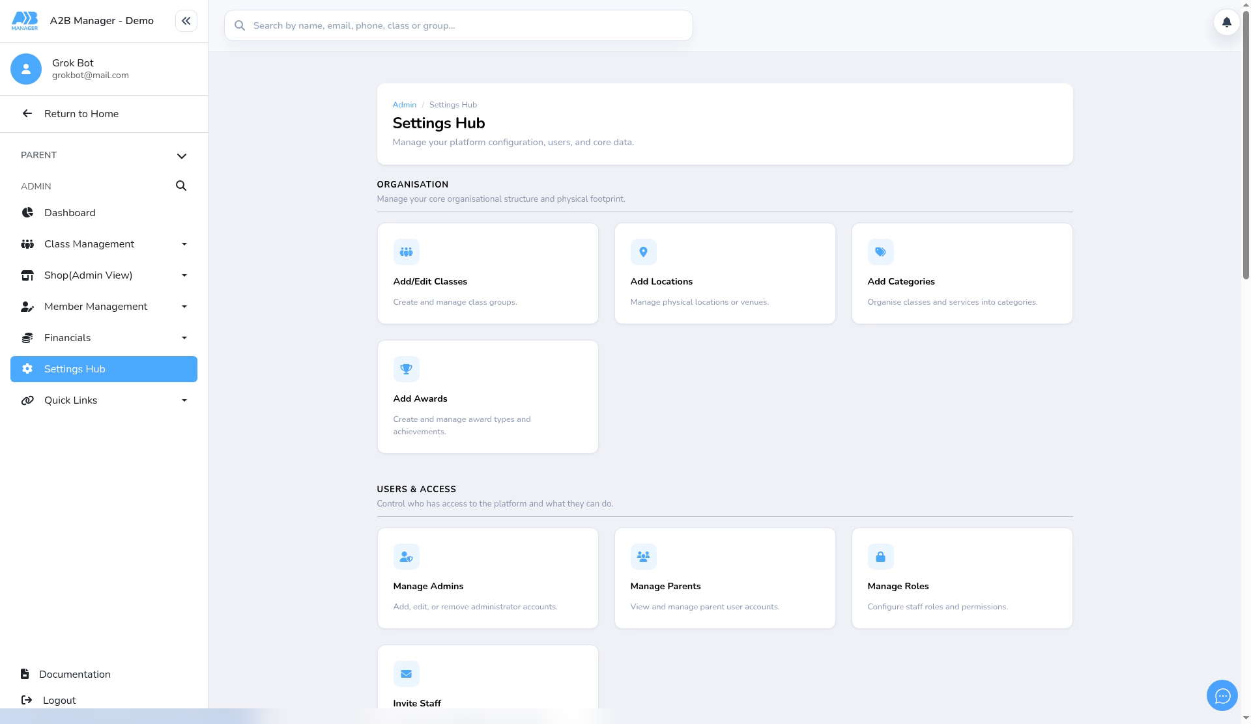Click the admin menu search magnifier
Screen dimensions: 1251x724
click(x=181, y=186)
